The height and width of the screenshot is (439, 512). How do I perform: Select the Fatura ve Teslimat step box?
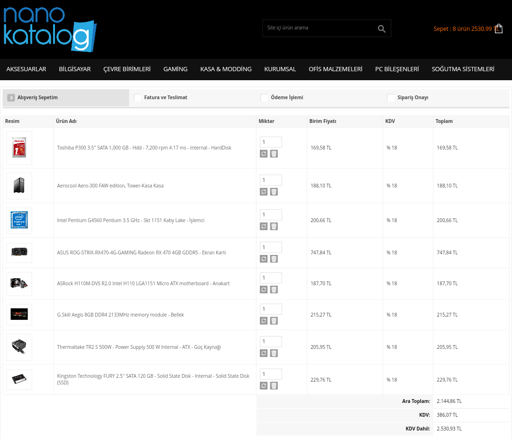tap(138, 97)
